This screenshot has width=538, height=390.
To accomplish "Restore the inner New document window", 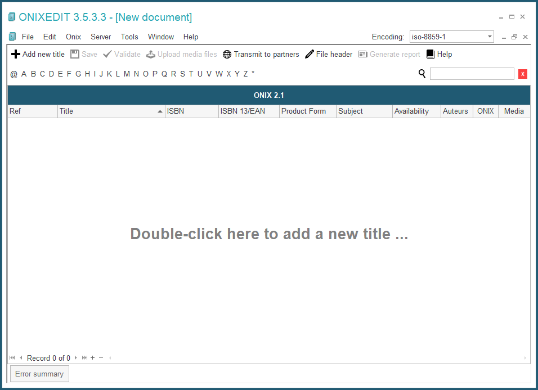I will 514,37.
